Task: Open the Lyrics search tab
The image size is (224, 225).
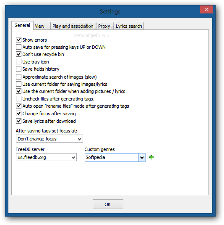Action: pyautogui.click(x=129, y=26)
